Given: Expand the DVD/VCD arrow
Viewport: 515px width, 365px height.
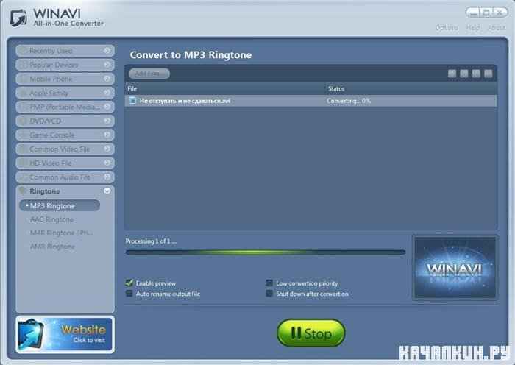Looking at the screenshot, I should pos(107,121).
